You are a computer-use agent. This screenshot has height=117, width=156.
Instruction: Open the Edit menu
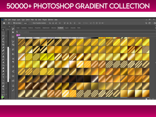tap(9, 20)
